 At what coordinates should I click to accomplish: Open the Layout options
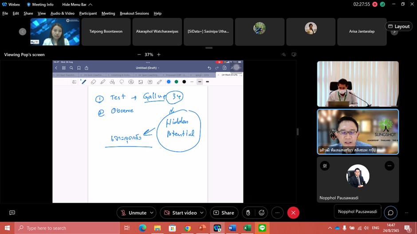click(x=398, y=27)
